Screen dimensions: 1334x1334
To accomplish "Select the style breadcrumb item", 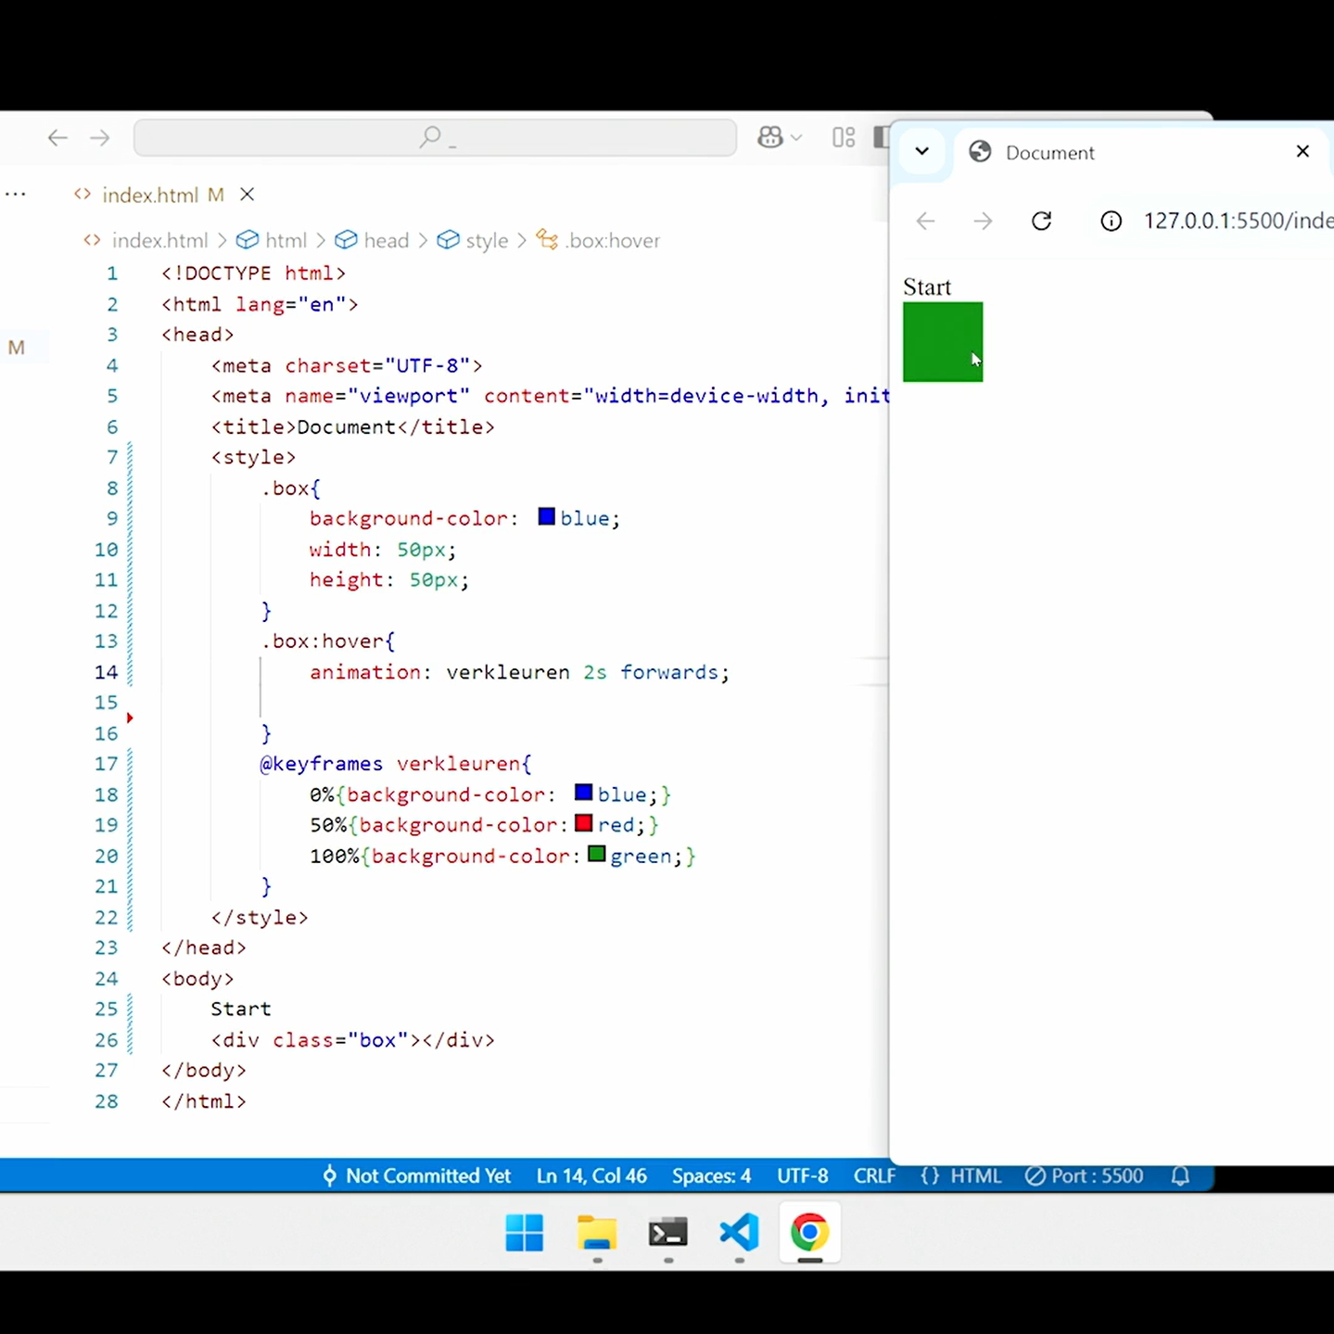I will tap(486, 241).
